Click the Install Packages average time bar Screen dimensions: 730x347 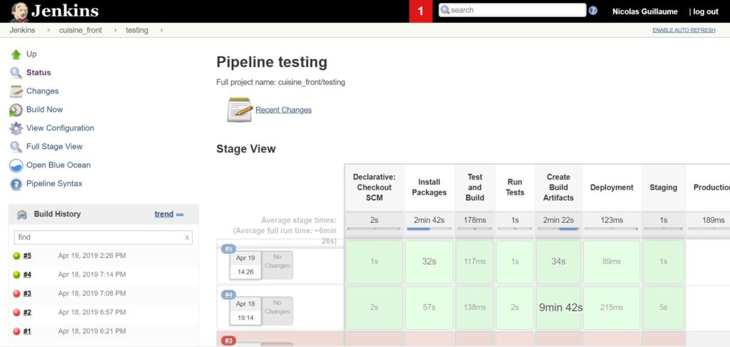point(428,229)
